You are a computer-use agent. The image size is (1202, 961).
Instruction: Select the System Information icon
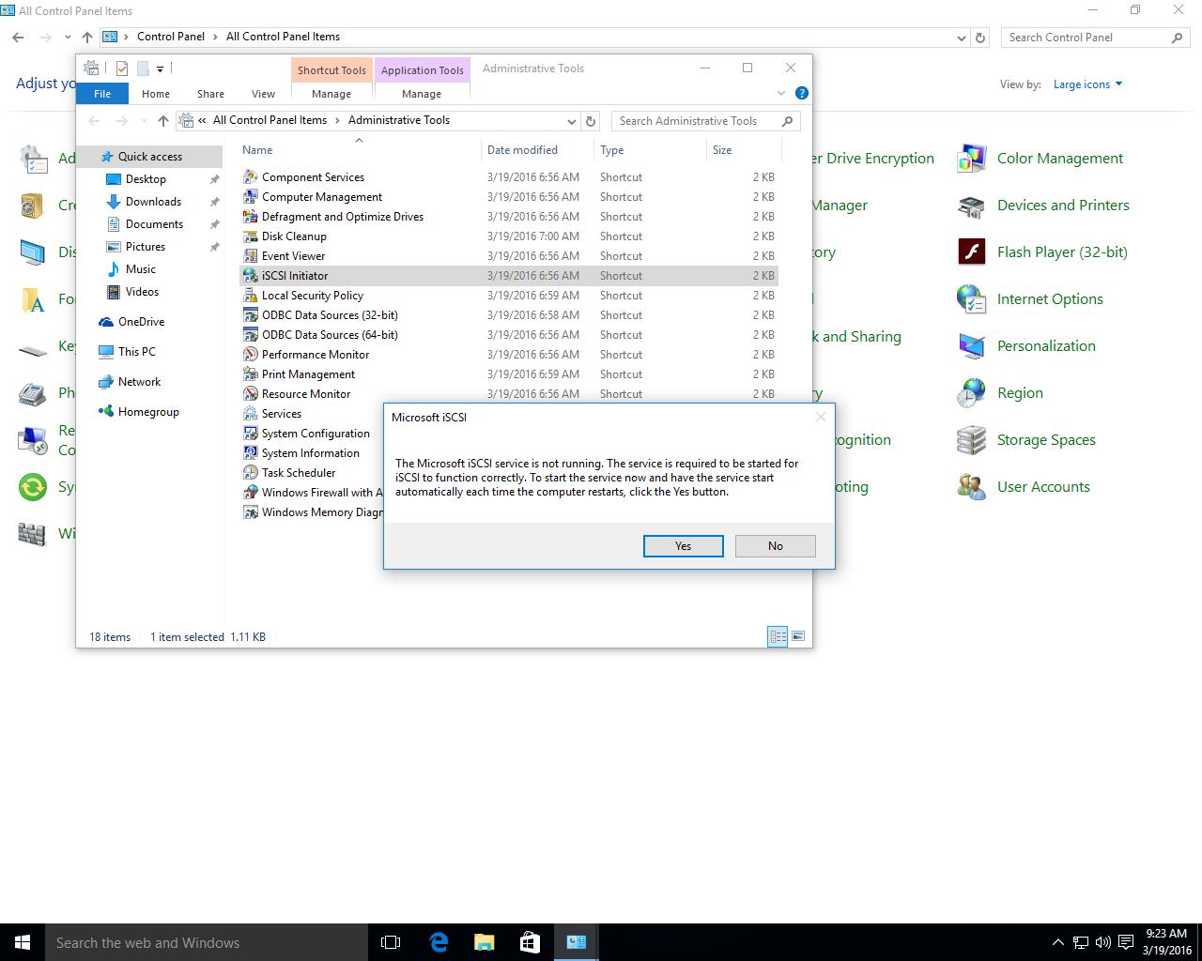pos(250,452)
